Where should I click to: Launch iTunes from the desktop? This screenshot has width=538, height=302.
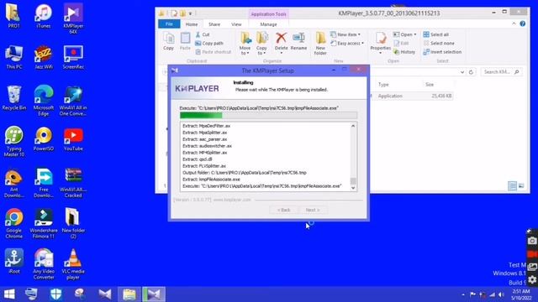tap(43, 15)
